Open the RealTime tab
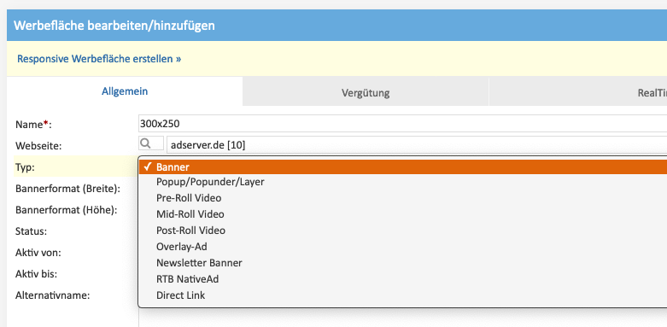The image size is (667, 327). click(x=578, y=92)
